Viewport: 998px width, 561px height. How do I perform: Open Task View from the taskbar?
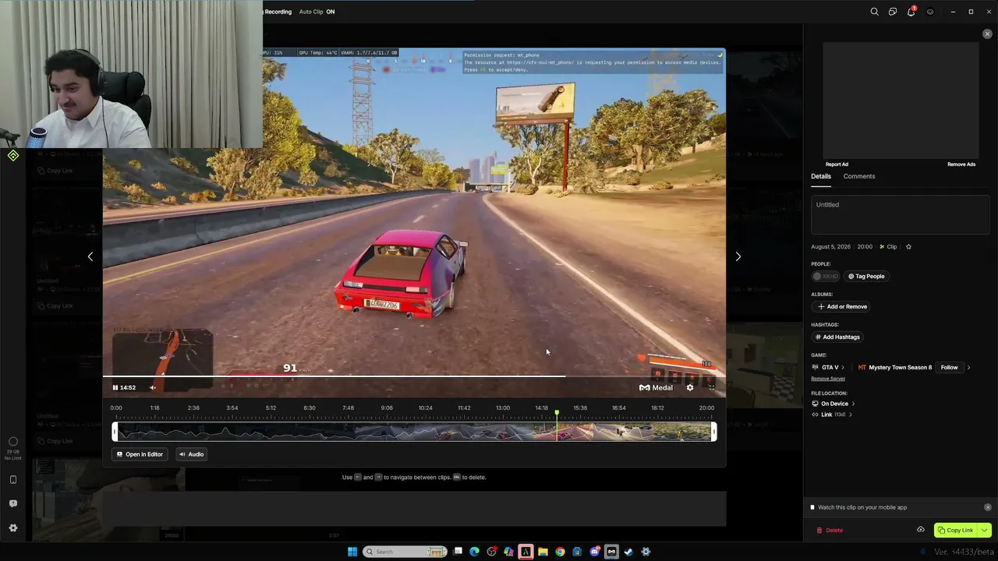(458, 552)
